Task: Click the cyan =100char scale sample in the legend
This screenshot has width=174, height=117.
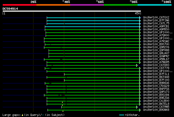Action: 122,115
